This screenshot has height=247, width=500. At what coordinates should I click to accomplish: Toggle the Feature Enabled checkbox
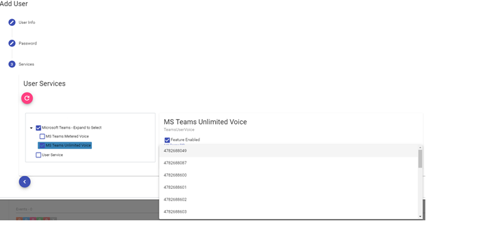(167, 140)
